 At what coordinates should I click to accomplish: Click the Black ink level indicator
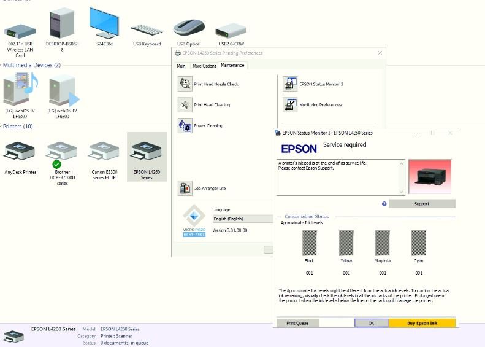tap(310, 243)
